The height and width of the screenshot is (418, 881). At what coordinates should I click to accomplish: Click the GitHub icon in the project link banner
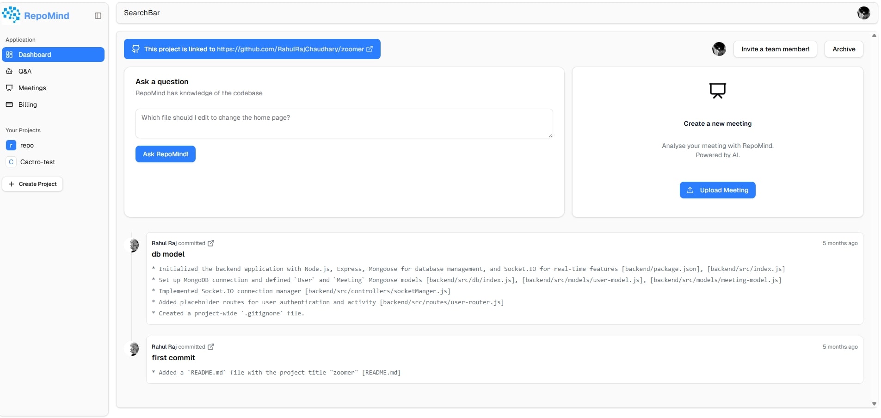[x=135, y=49]
